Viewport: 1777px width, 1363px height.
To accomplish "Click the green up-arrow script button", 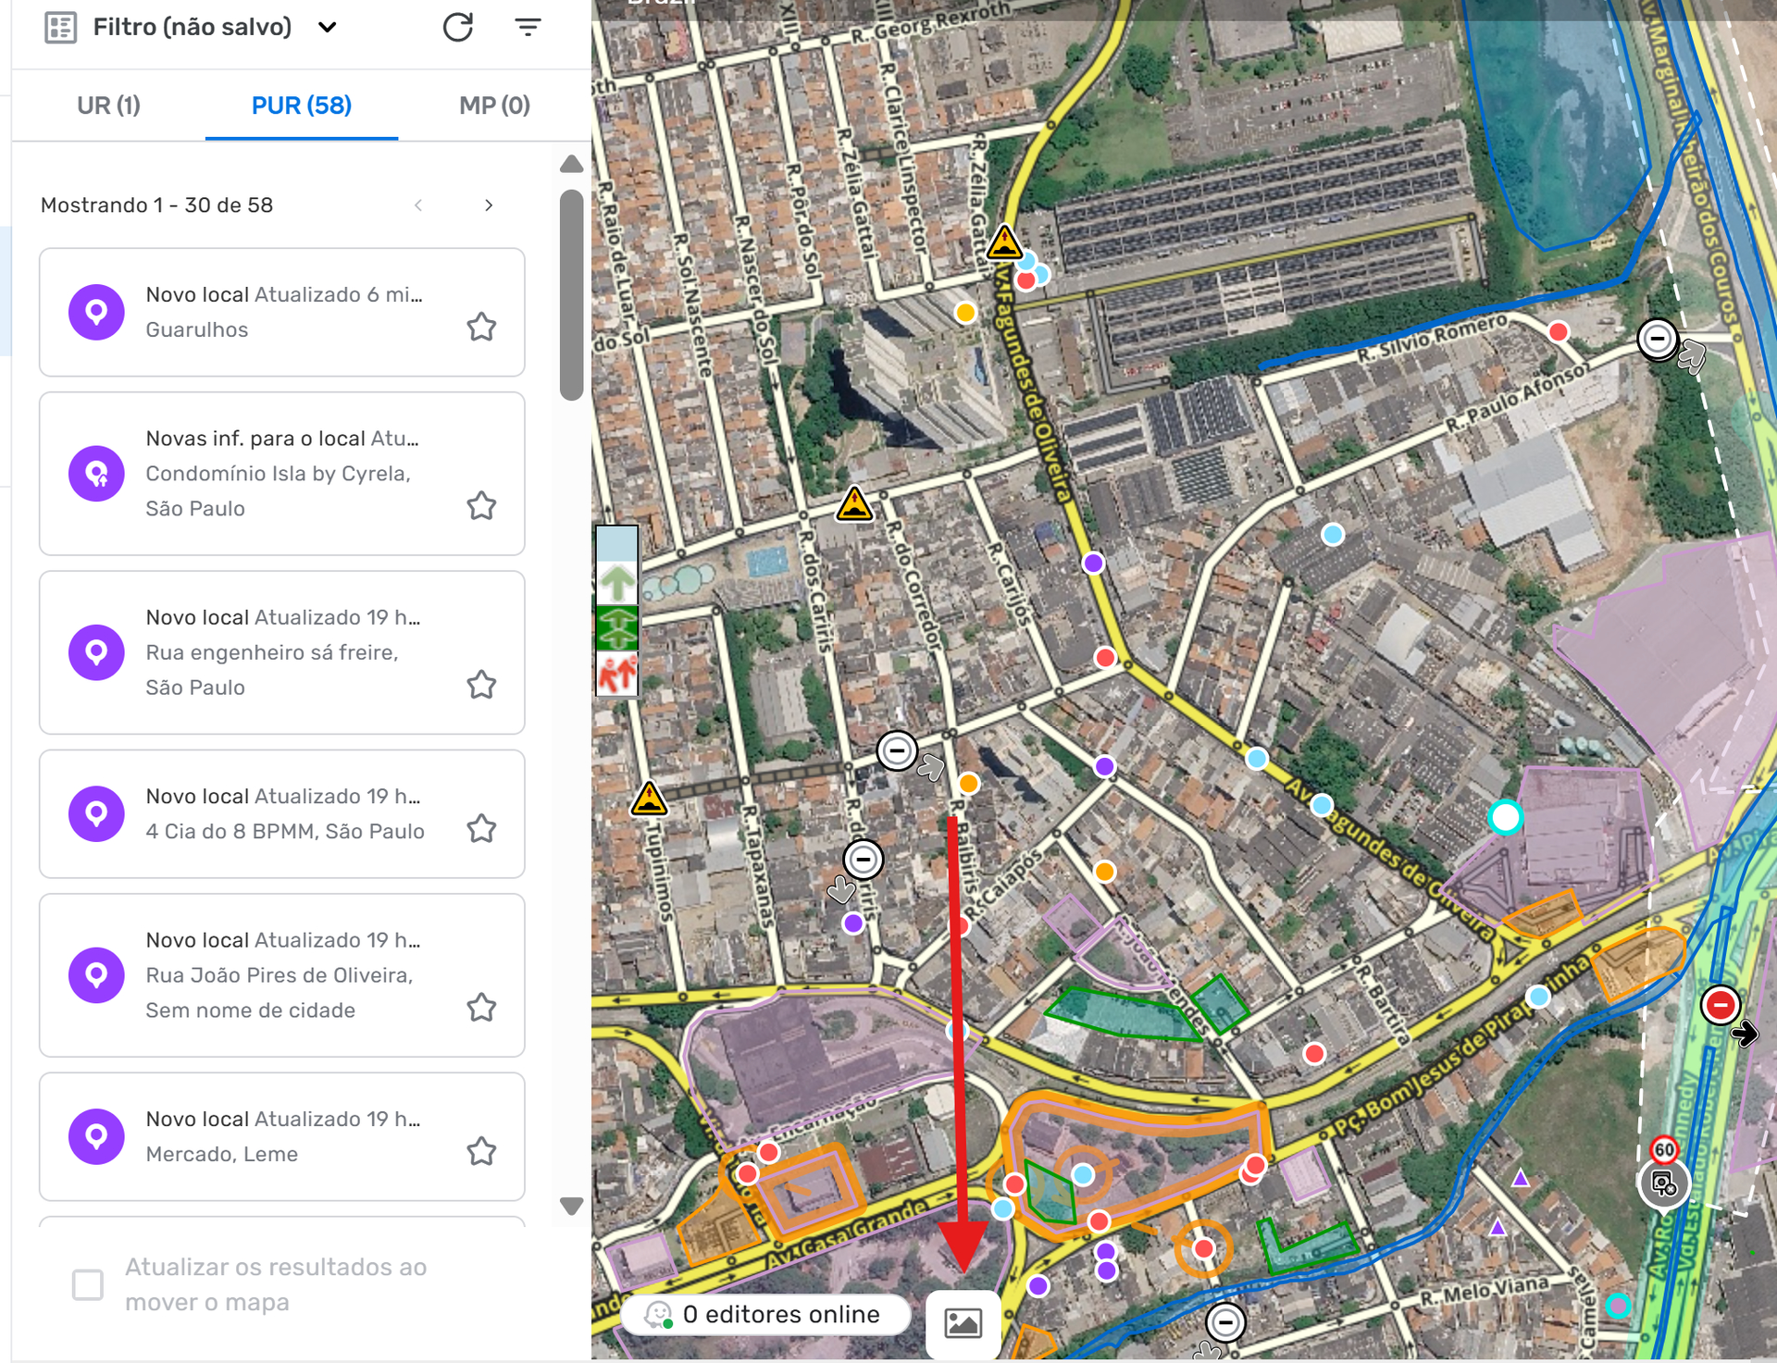I will pos(616,584).
